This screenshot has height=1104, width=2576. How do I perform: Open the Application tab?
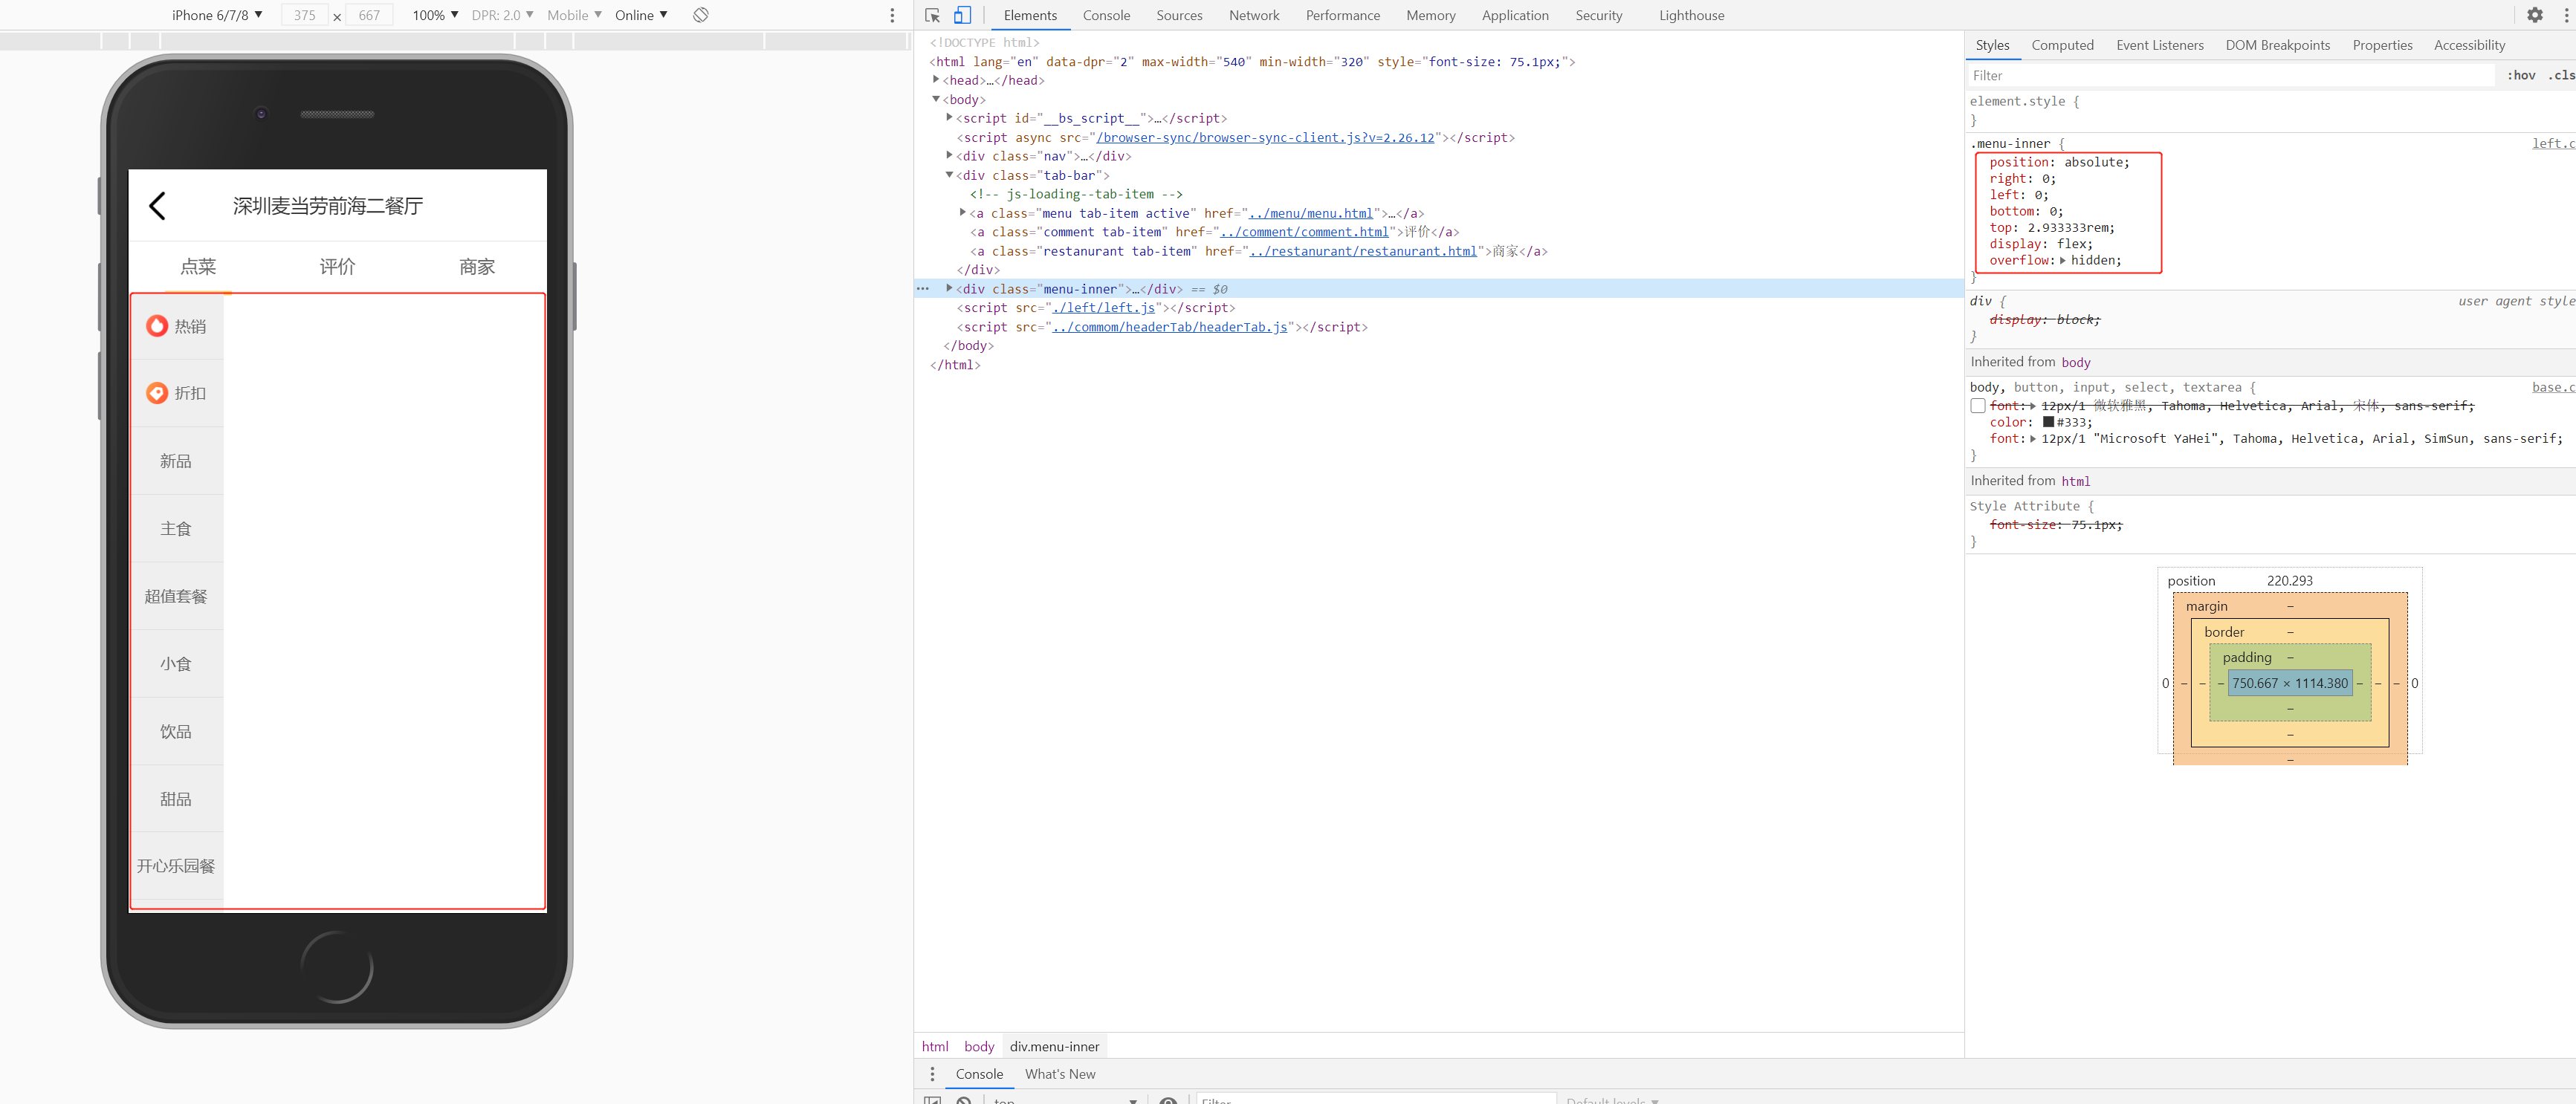point(1515,15)
